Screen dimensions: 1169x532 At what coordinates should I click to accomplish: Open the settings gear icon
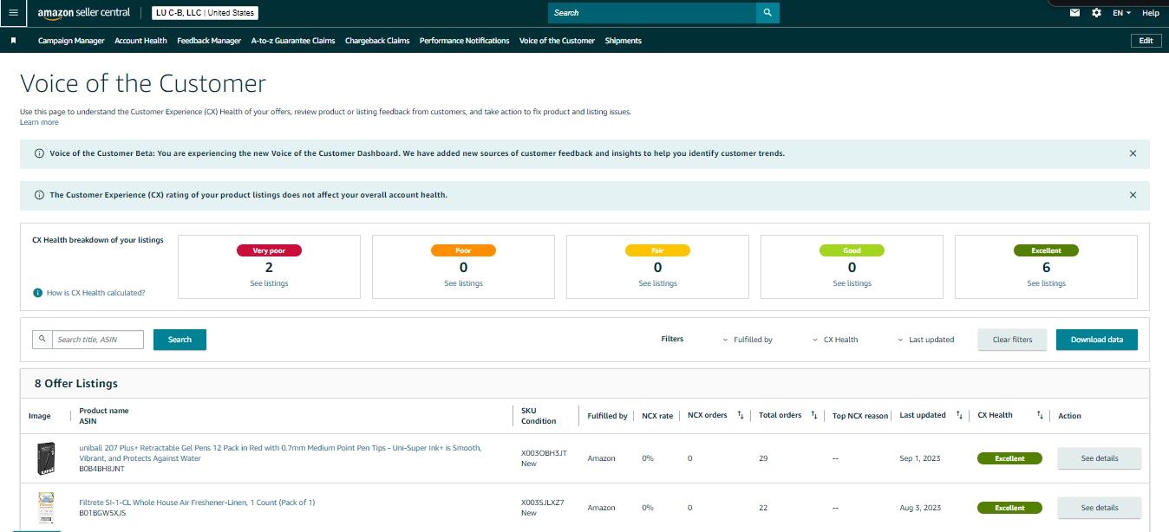(1097, 13)
